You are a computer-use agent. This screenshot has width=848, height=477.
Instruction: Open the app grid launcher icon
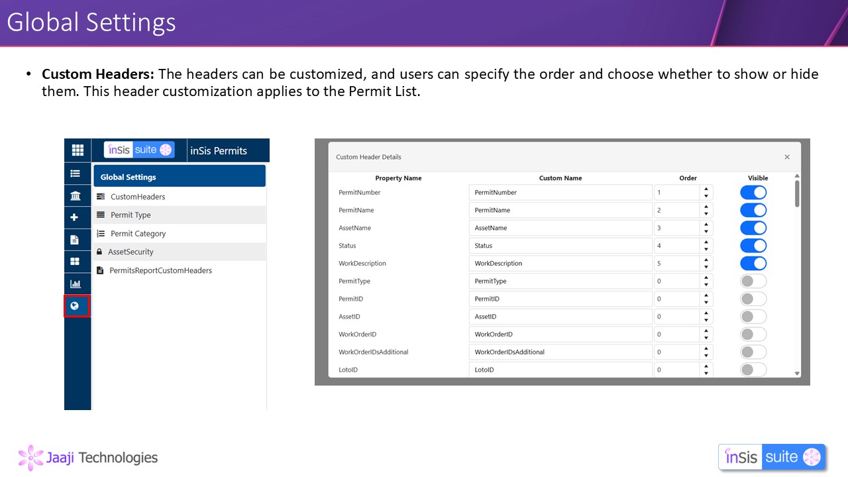pos(78,150)
